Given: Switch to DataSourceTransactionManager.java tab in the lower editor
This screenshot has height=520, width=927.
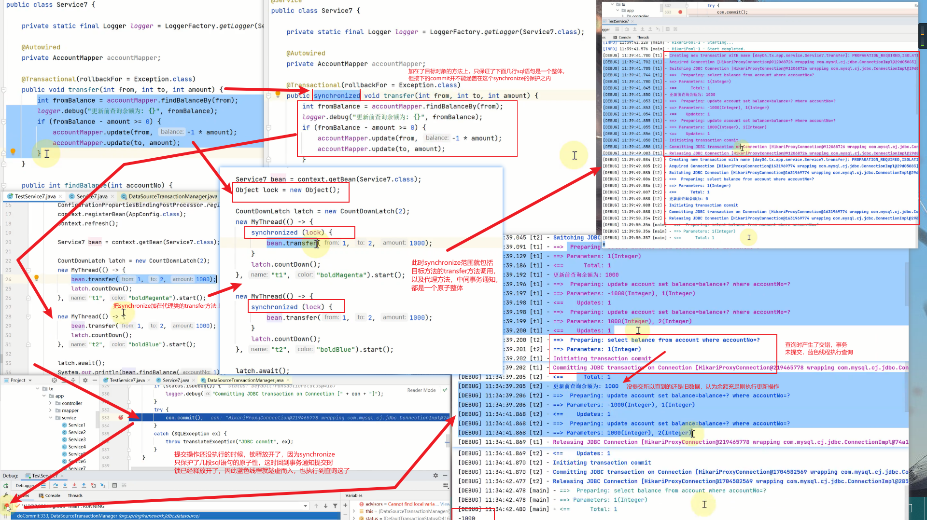Looking at the screenshot, I should [x=245, y=380].
